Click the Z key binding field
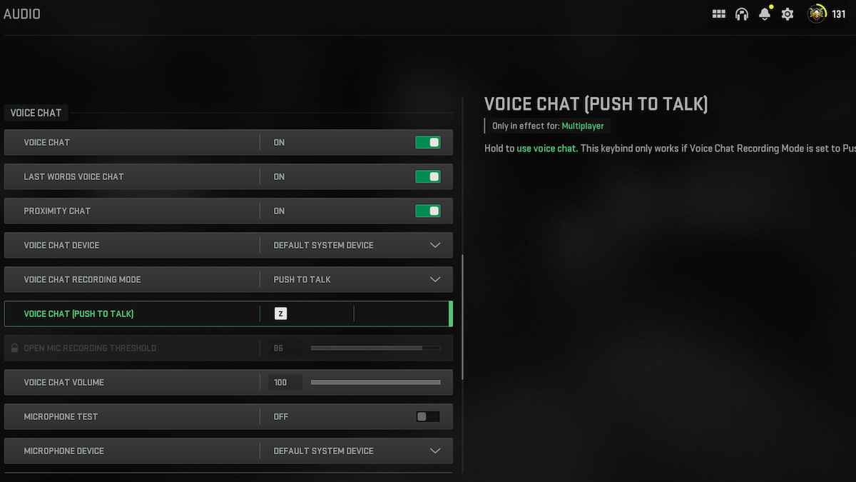This screenshot has height=482, width=856. point(280,313)
